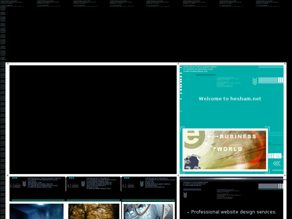This screenshot has height=219, width=292.
Task: Click down chevrons above the blue thumbnail
Action: [24, 184]
